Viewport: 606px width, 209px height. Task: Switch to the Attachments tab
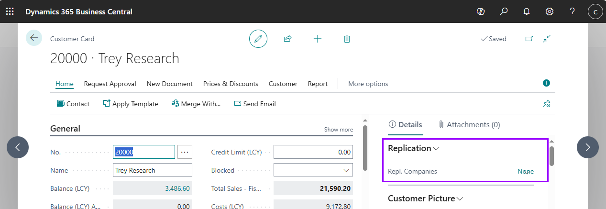tap(469, 125)
